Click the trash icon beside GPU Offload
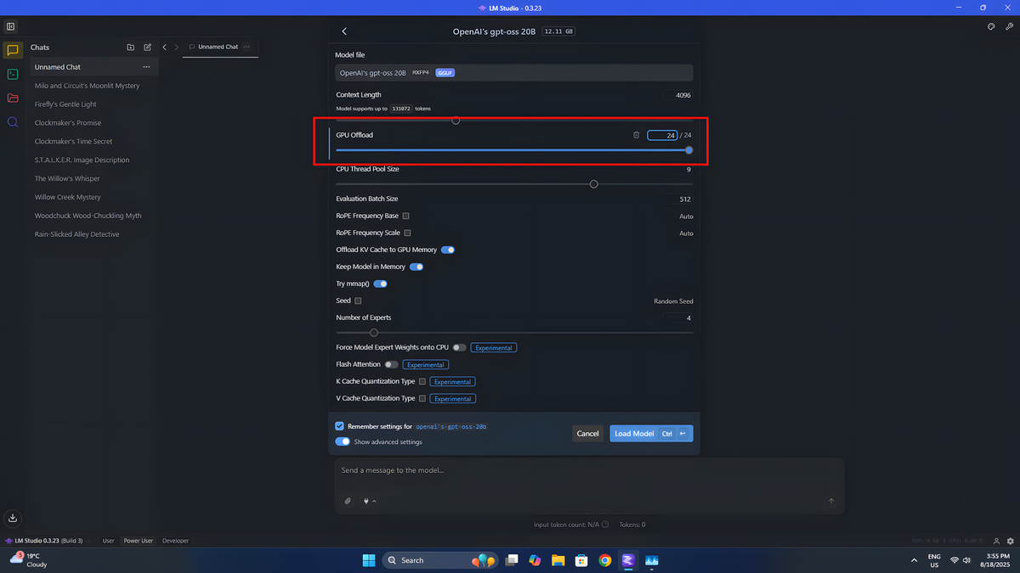The image size is (1020, 573). pos(636,134)
